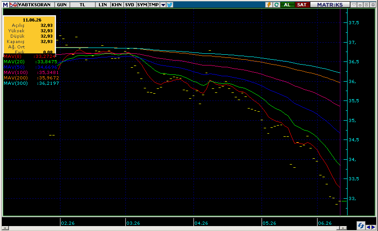Screen dimensions: 378x231
Task: Select the MAV(20) indicator label
Action: pyautogui.click(x=14, y=61)
